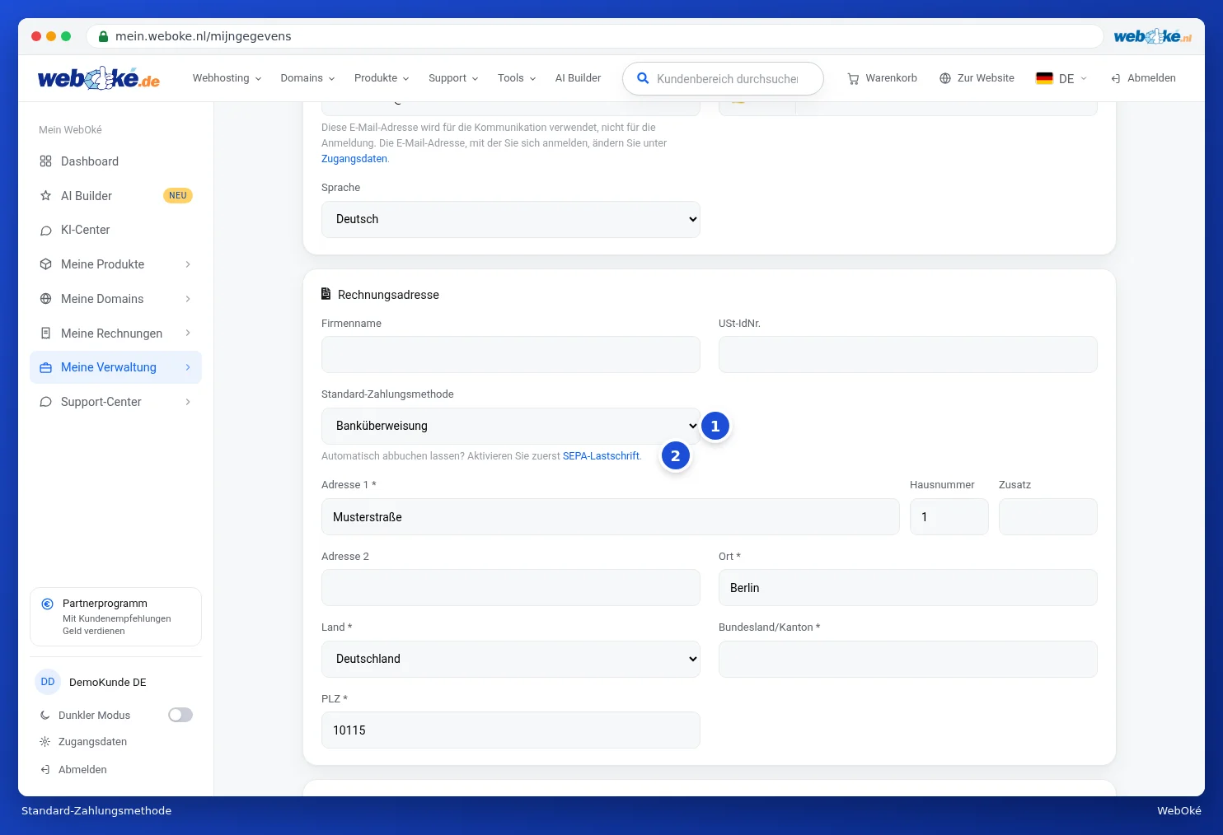Screen dimensions: 1223x835
Task: Open the Standard-Zahlungsmethode dropdown
Action: click(511, 426)
